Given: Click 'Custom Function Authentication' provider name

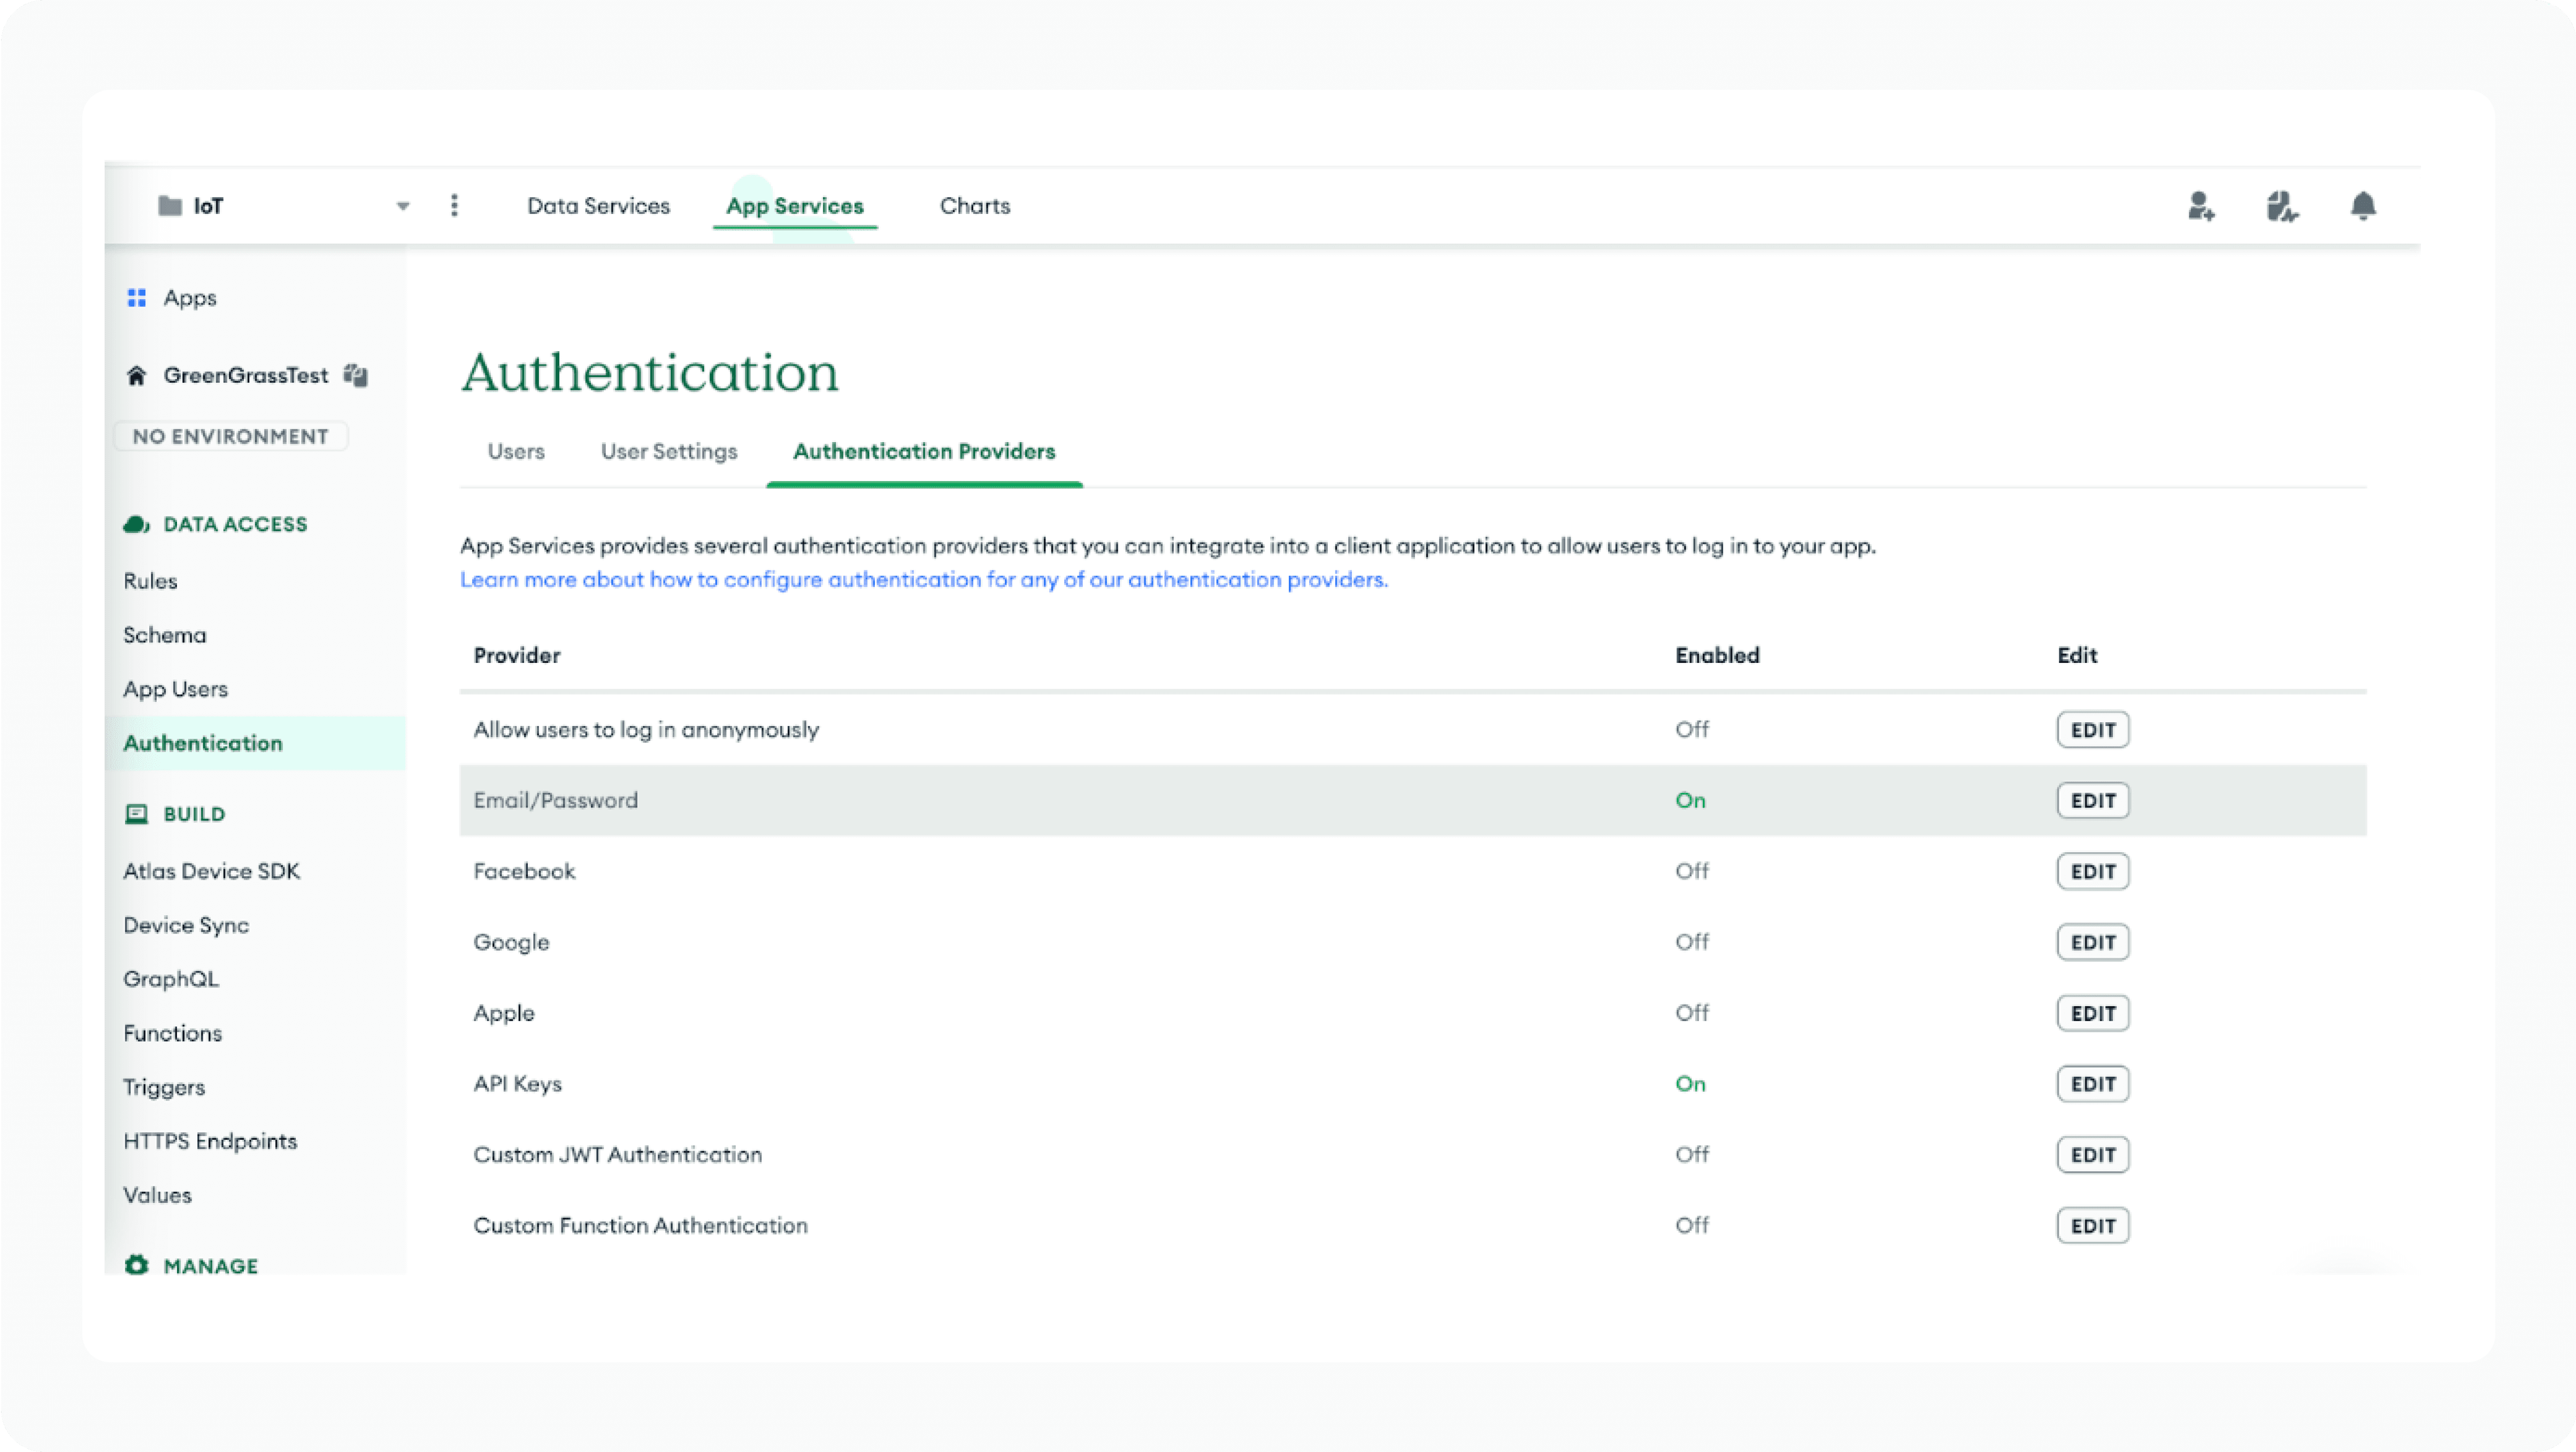Looking at the screenshot, I should (x=640, y=1226).
